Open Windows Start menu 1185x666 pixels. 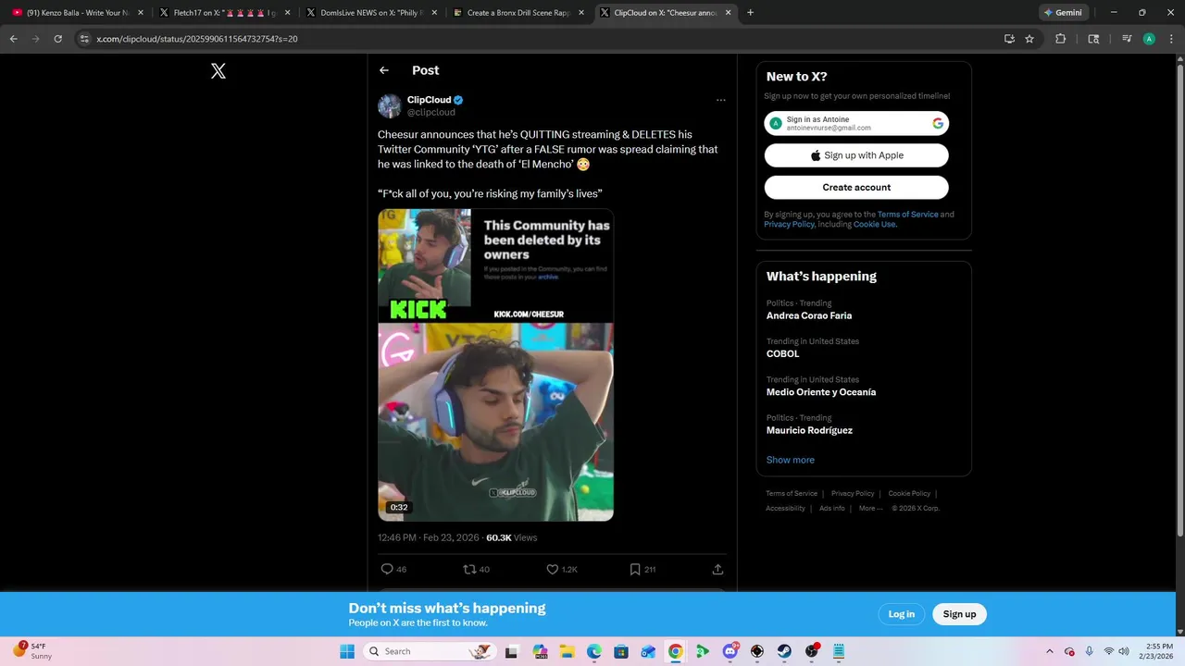[347, 651]
